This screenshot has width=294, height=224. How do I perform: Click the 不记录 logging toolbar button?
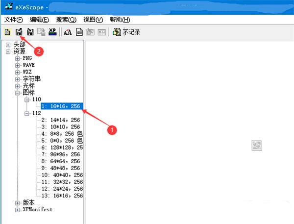tap(126, 32)
